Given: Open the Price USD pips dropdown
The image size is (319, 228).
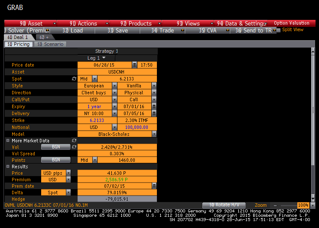Looking at the screenshot, I should [x=68, y=173].
